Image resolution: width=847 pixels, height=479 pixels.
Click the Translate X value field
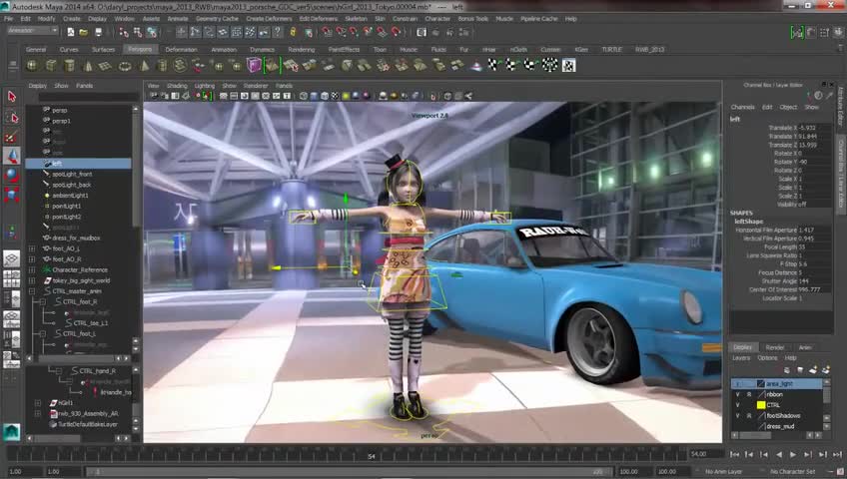pyautogui.click(x=817, y=128)
